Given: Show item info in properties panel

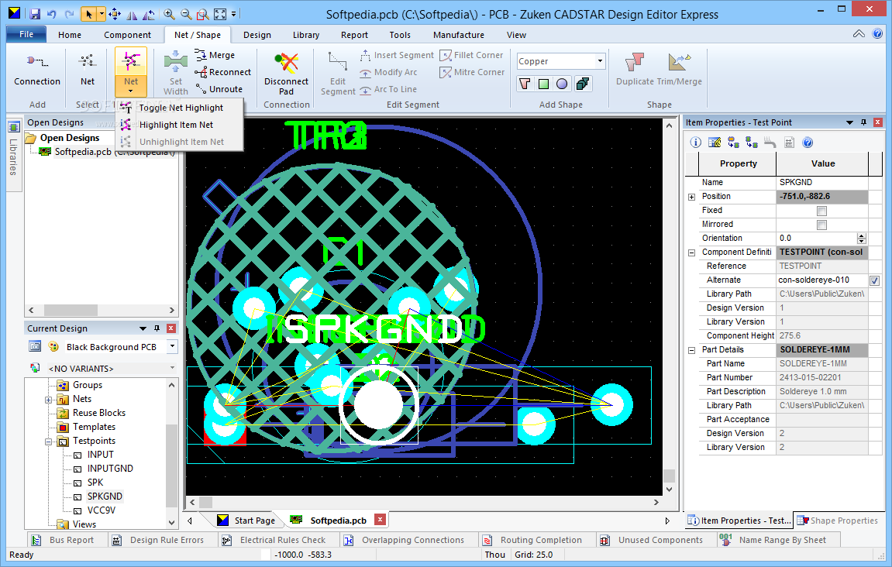Looking at the screenshot, I should tap(696, 143).
